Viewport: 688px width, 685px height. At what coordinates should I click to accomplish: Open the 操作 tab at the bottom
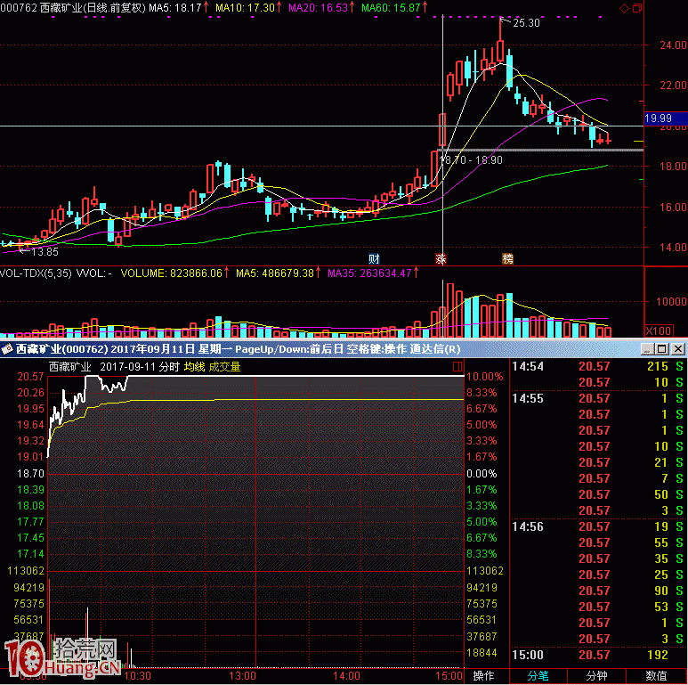pyautogui.click(x=484, y=676)
